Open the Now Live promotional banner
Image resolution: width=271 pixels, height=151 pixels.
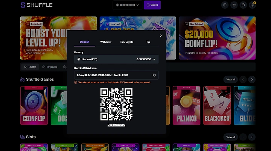click(138, 23)
